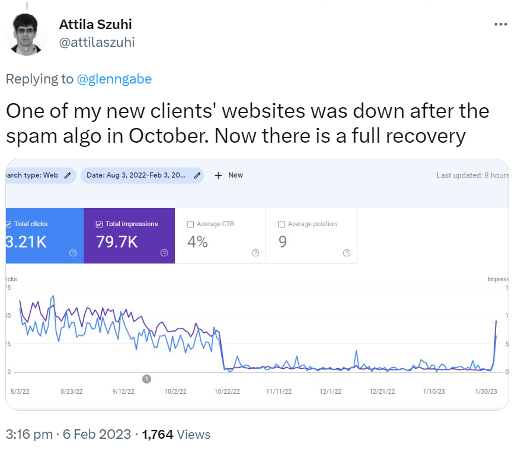Open the Search type Web selector
Image resolution: width=521 pixels, height=453 pixels.
pos(33,175)
